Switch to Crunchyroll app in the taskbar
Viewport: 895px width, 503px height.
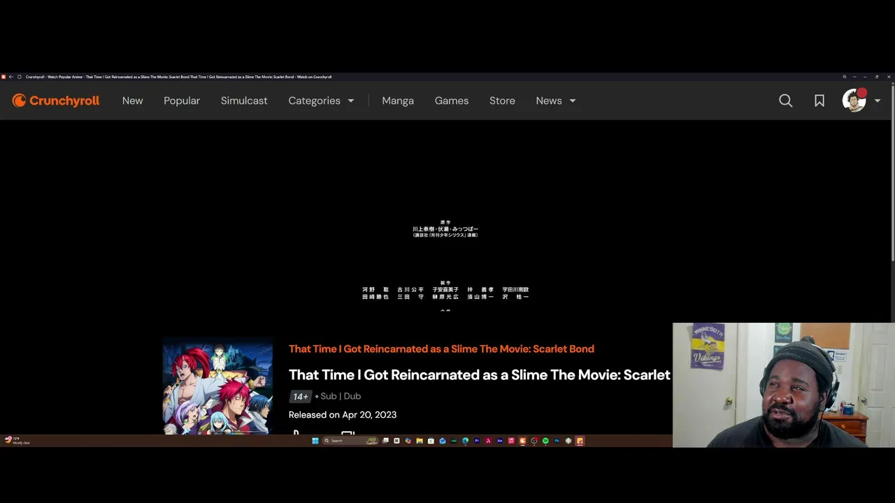(x=522, y=441)
